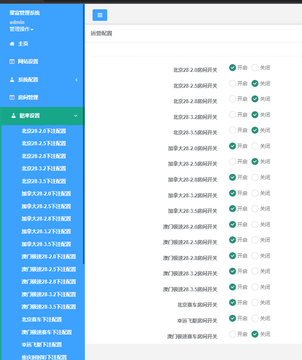302x360 pixels.
Task: Click the flask icon beside 系统配置
Action: coord(12,80)
